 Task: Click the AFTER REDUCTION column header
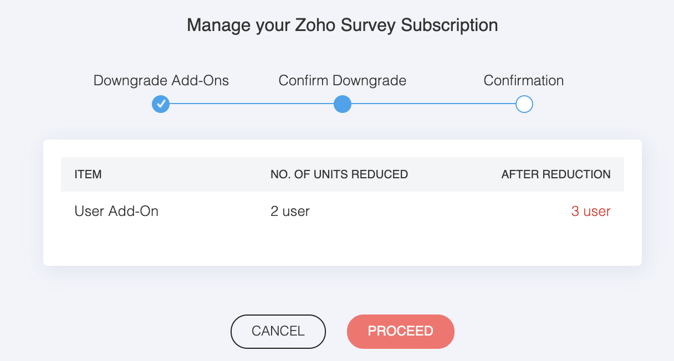click(x=556, y=174)
